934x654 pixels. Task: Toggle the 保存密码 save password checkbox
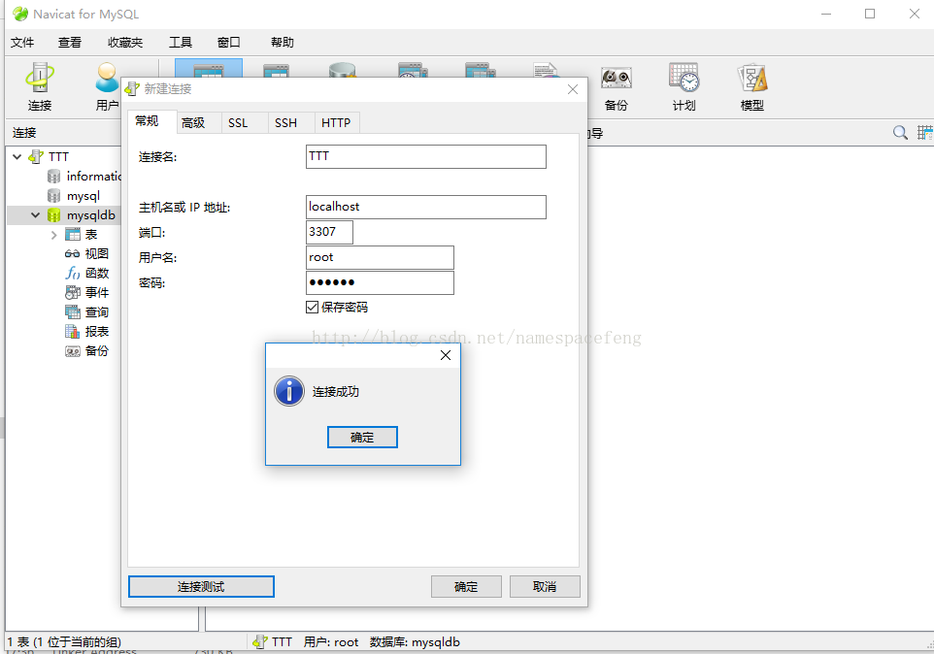coord(312,307)
